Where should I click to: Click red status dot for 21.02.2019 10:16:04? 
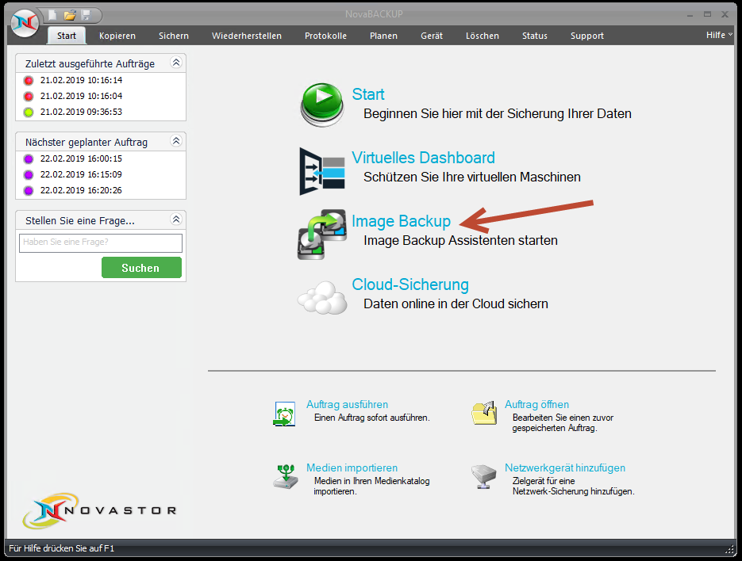pyautogui.click(x=29, y=97)
